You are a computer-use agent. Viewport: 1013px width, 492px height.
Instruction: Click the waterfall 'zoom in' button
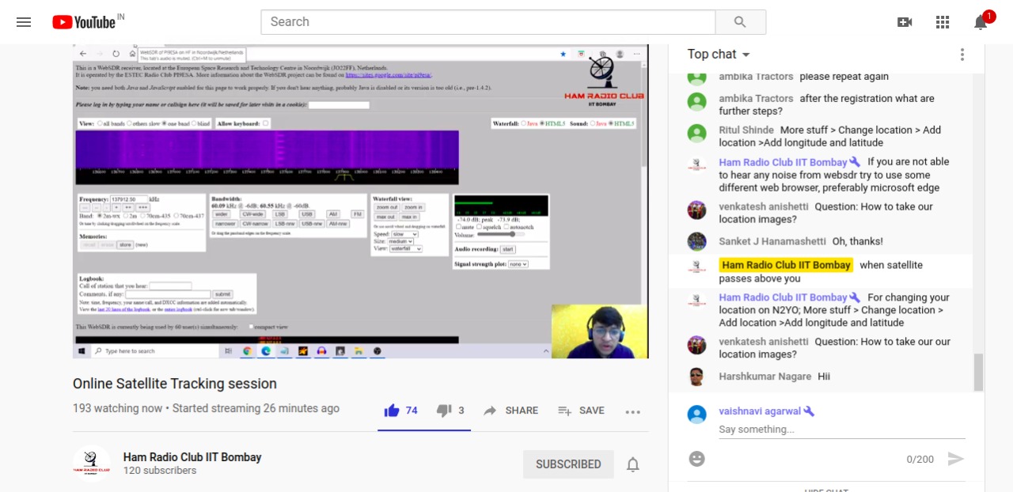(x=413, y=207)
